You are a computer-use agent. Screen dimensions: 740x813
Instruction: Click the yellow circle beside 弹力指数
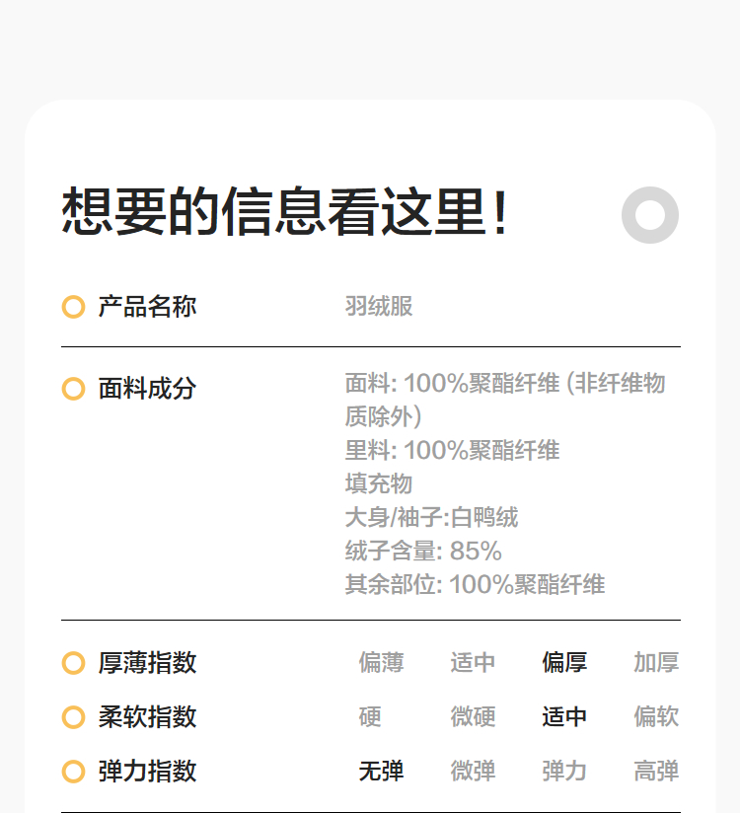click(73, 772)
